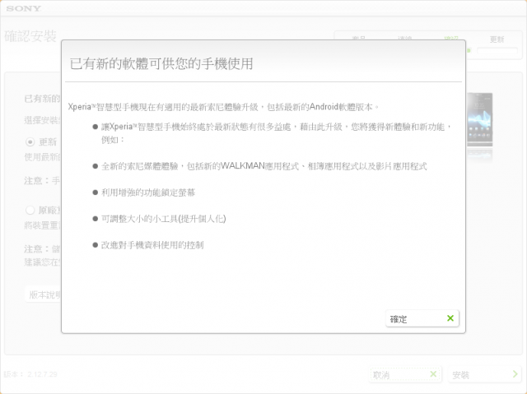
Task: Click the green X icon on 確定 button
Action: click(450, 318)
